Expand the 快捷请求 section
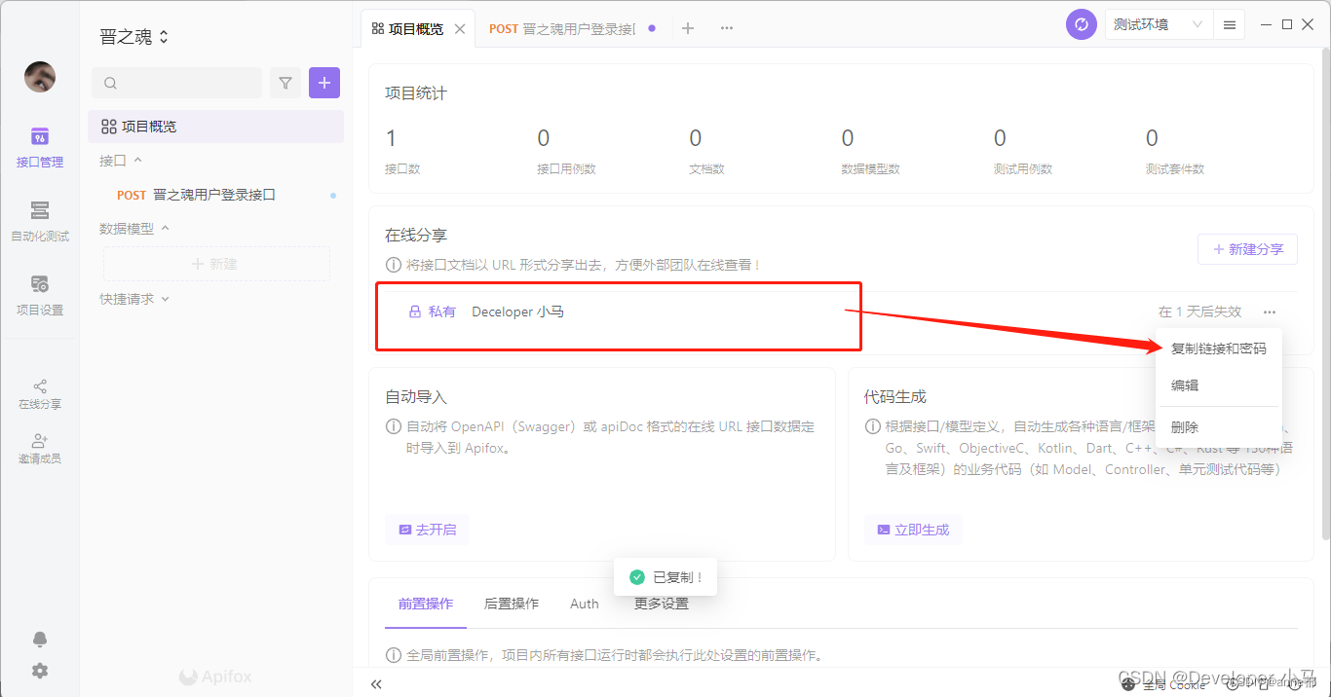 click(134, 299)
